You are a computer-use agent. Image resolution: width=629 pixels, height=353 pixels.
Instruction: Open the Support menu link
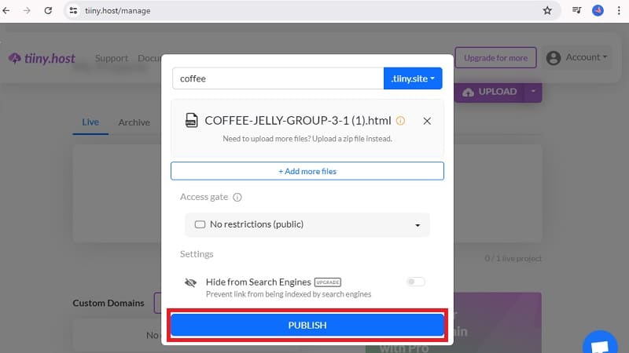tap(112, 58)
